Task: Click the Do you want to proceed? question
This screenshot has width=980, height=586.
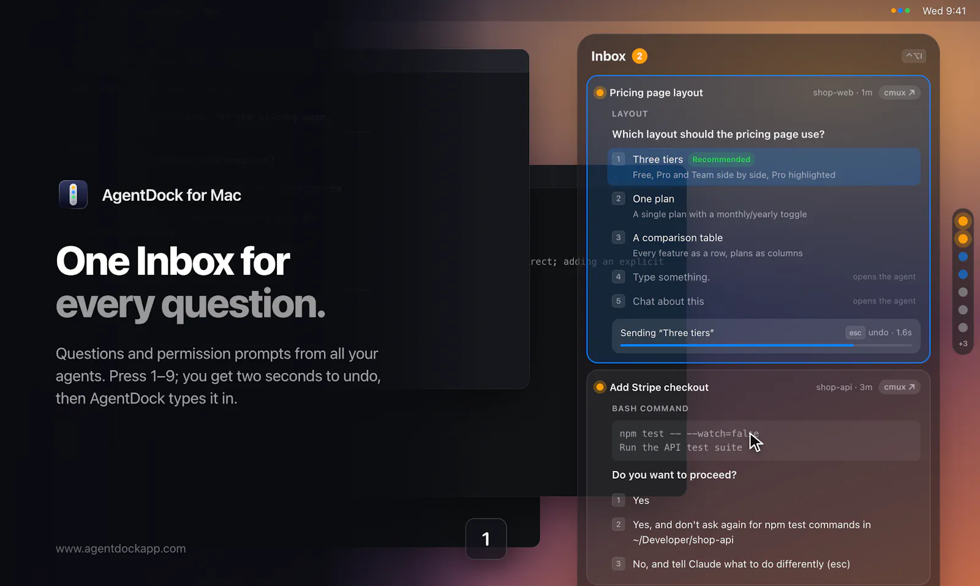Action: point(674,475)
